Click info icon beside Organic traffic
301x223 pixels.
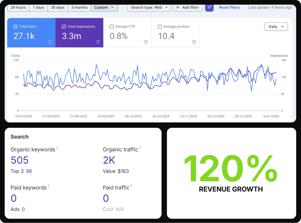click(x=140, y=148)
